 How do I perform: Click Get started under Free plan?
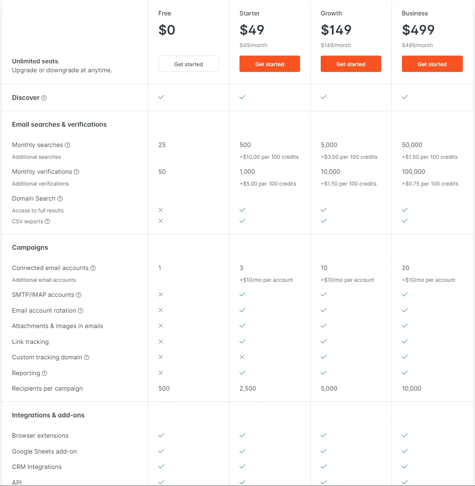coord(188,64)
